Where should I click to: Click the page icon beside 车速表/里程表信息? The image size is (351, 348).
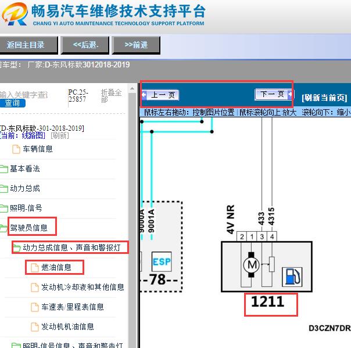[x=35, y=307]
